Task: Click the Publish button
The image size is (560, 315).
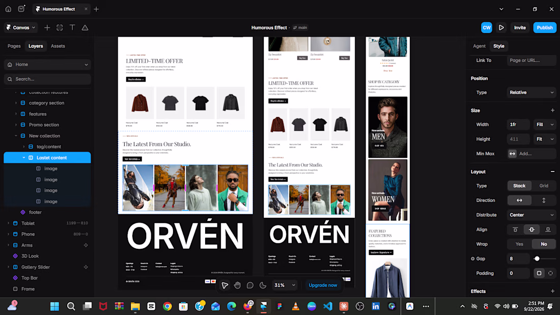Action: click(x=545, y=27)
